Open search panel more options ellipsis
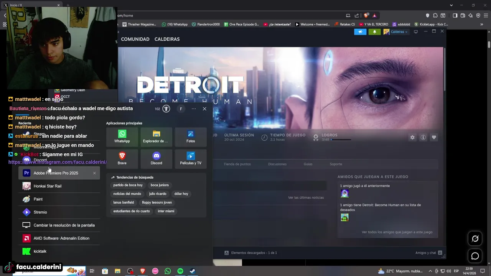The height and width of the screenshot is (276, 491). point(194,109)
